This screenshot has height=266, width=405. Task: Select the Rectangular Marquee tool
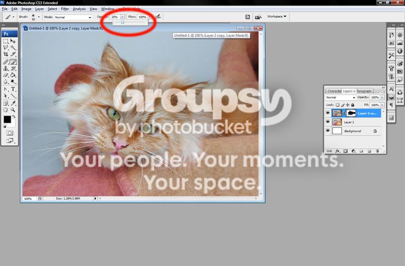tap(6, 42)
